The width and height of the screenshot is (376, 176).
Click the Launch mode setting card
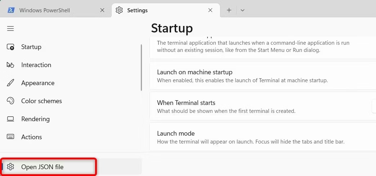263,137
